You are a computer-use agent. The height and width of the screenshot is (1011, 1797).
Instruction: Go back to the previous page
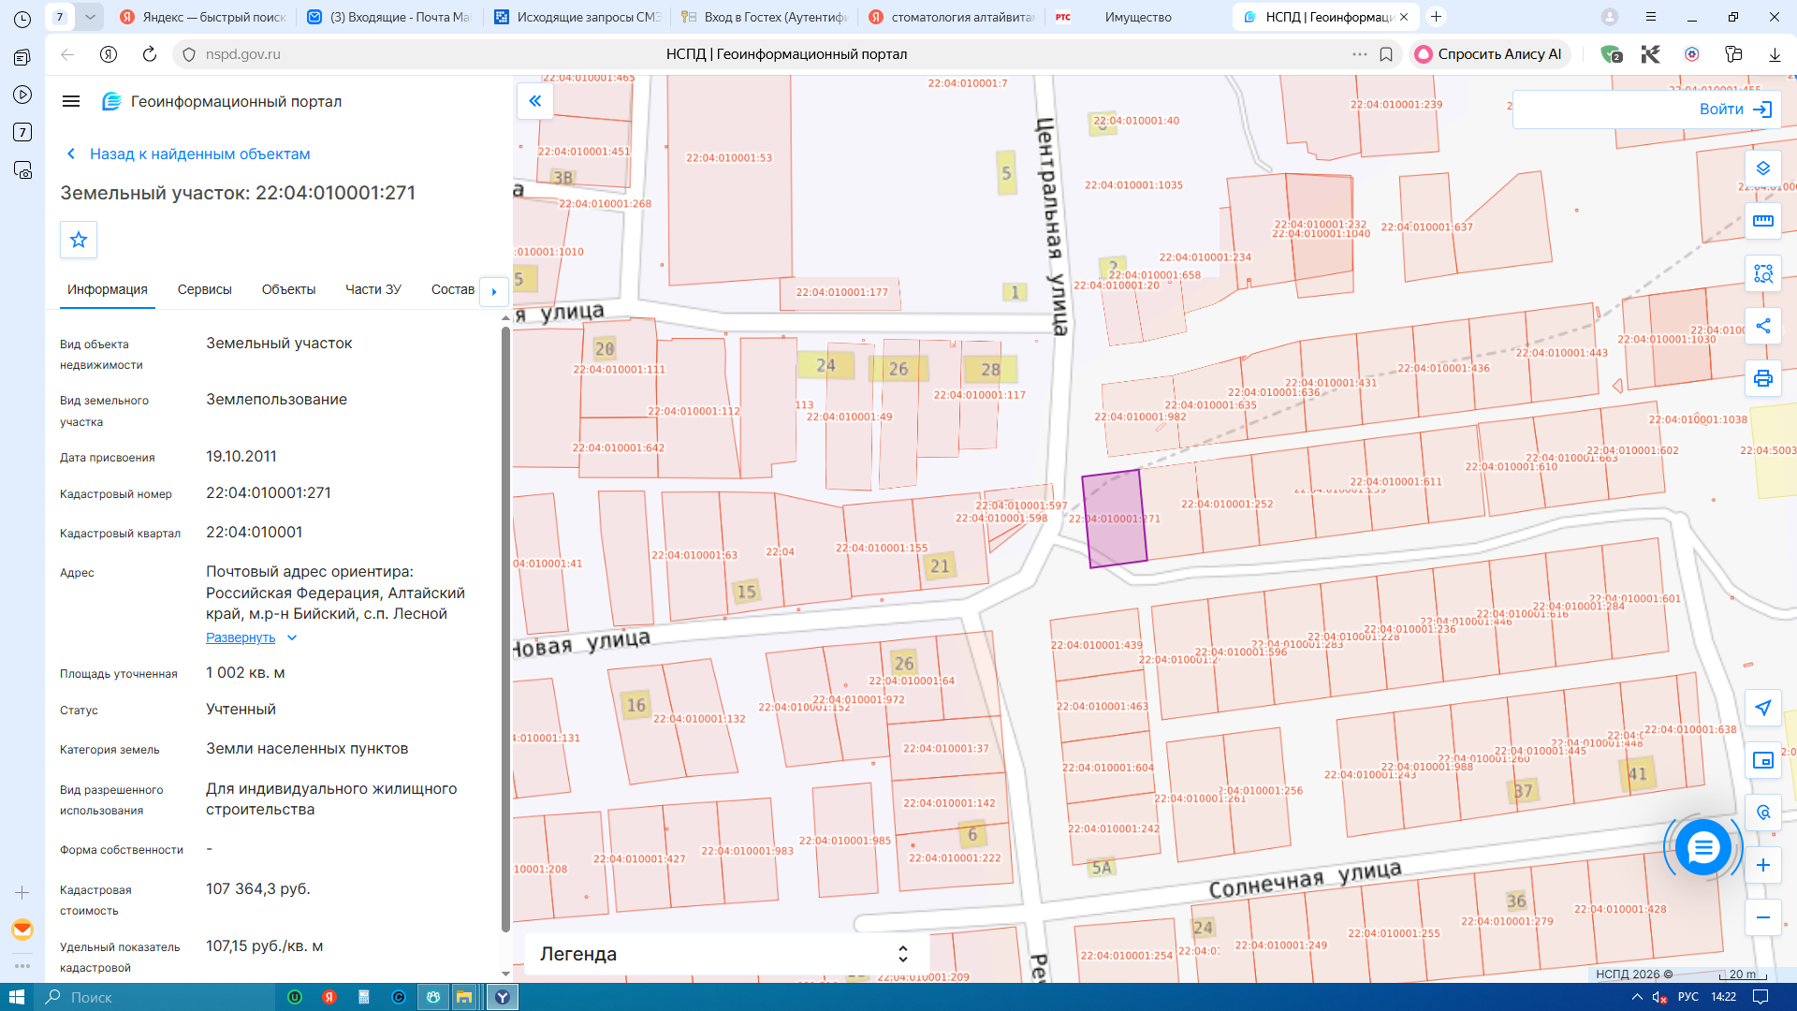(x=67, y=54)
